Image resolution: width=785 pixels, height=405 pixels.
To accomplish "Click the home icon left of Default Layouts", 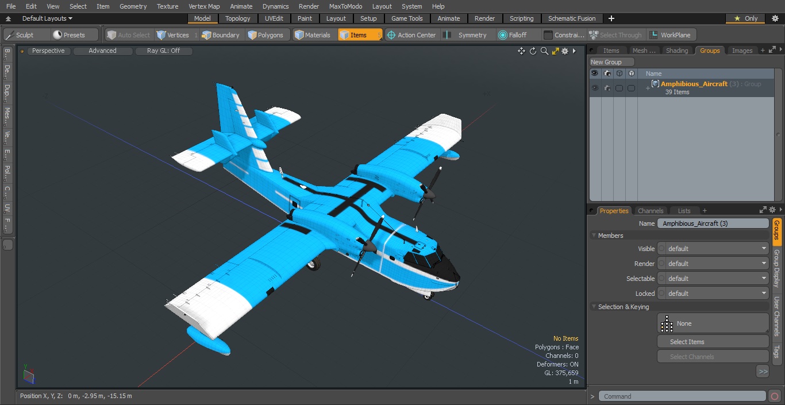I will click(x=9, y=18).
